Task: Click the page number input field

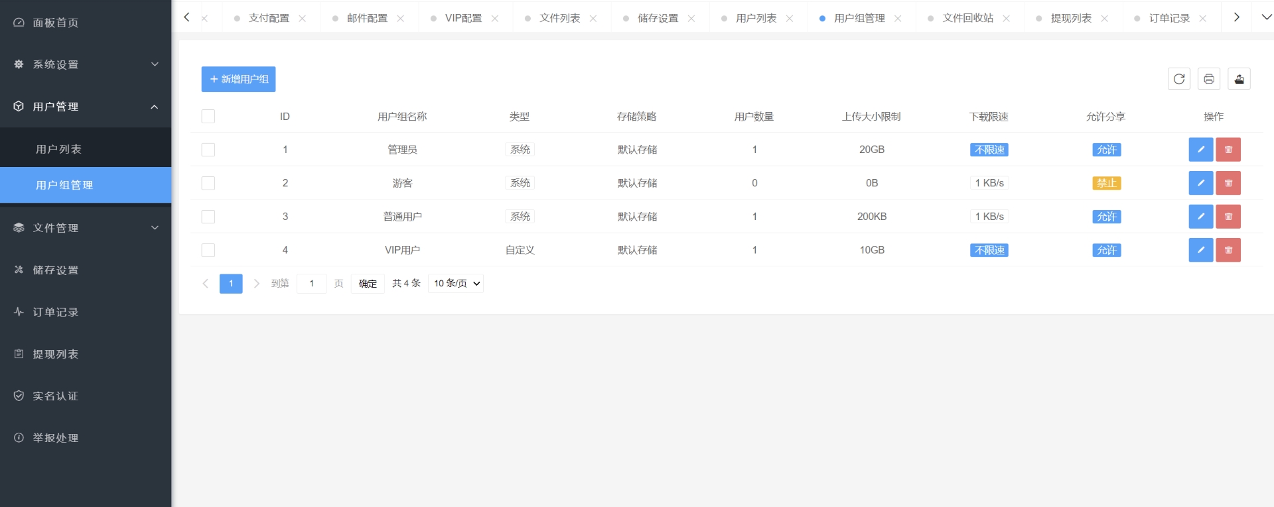Action: click(x=311, y=284)
